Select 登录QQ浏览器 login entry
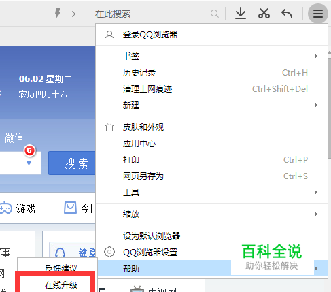The height and width of the screenshot is (292, 331). [212, 35]
